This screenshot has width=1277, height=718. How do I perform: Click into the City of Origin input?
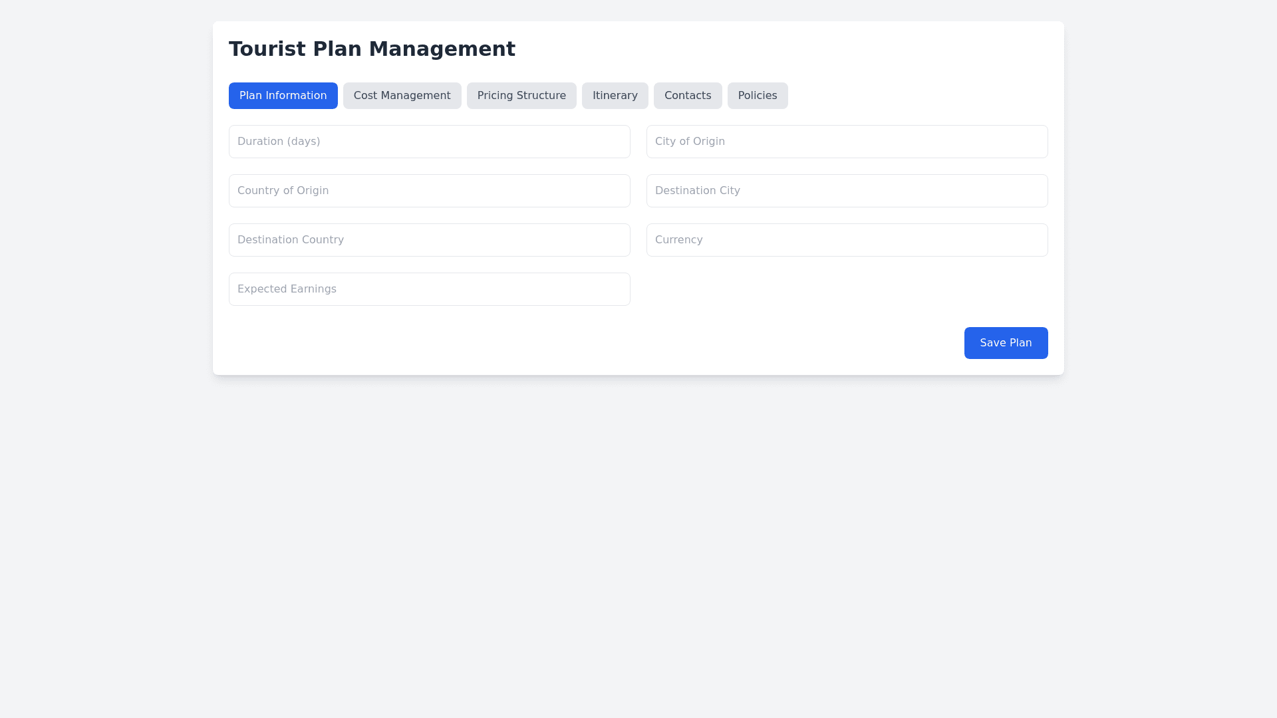(x=847, y=142)
